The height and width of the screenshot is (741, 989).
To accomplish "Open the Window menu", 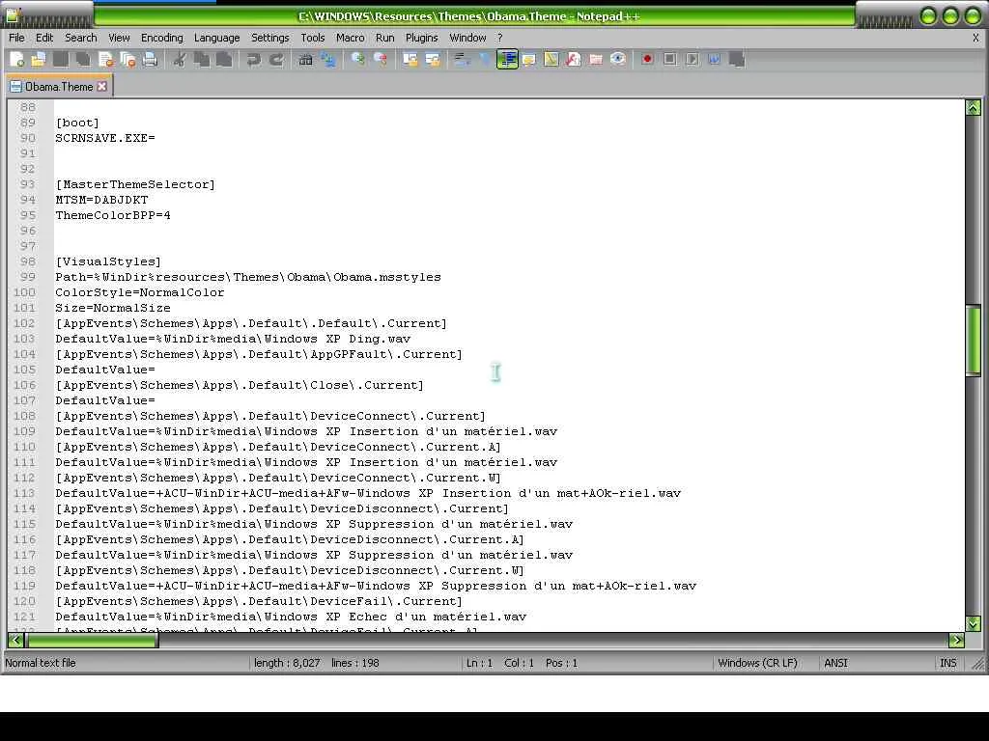I will 467,38.
